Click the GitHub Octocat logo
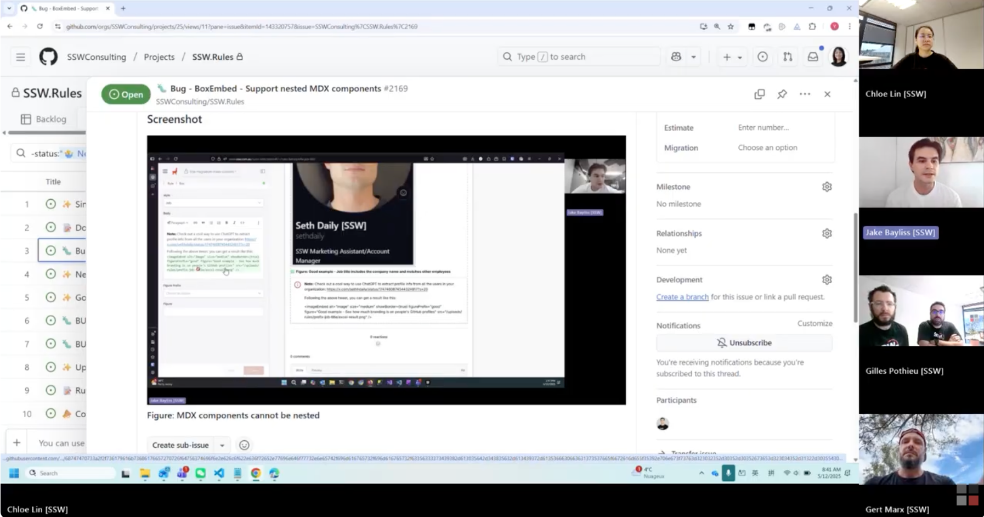This screenshot has height=517, width=984. click(48, 57)
